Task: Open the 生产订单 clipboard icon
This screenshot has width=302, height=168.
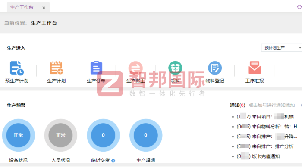Action: click(96, 68)
